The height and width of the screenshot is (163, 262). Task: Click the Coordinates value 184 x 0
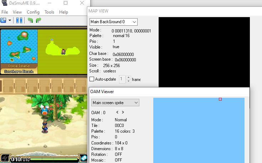point(121,143)
